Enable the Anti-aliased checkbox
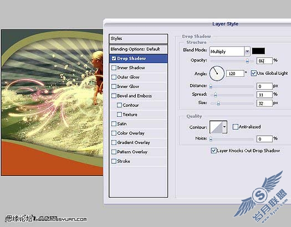The width and height of the screenshot is (291, 227). click(236, 127)
